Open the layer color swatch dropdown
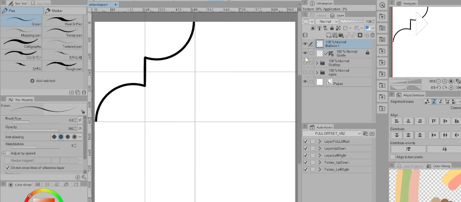 (370, 28)
